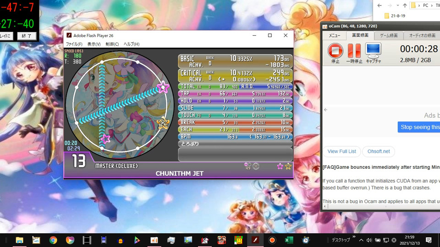This screenshot has width=440, height=247.
Task: Expand the desktop toolbar double chevron
Action: pos(354,237)
